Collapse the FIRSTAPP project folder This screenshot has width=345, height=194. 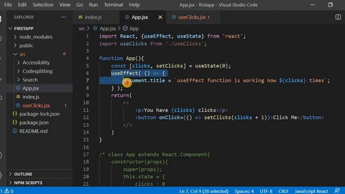(x=24, y=29)
